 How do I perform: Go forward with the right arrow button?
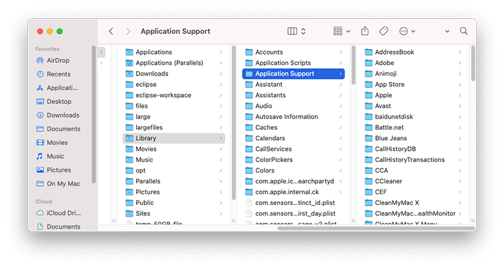[129, 31]
